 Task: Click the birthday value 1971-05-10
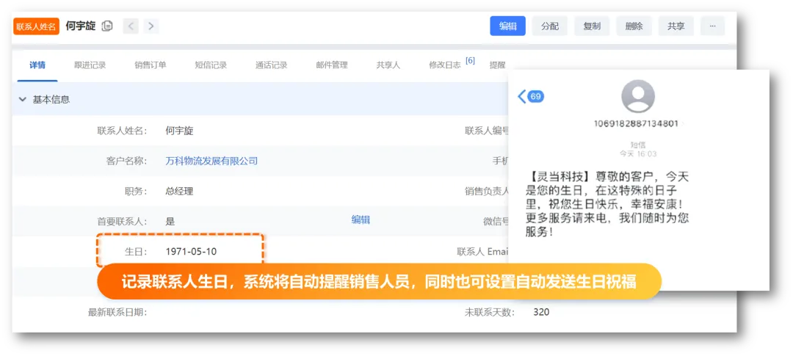[x=191, y=251]
